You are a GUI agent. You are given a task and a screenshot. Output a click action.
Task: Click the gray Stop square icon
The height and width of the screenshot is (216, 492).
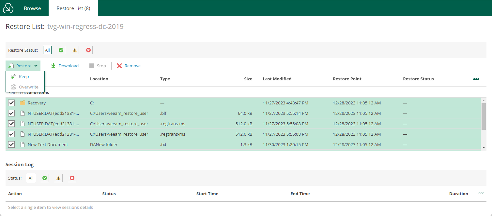point(92,66)
